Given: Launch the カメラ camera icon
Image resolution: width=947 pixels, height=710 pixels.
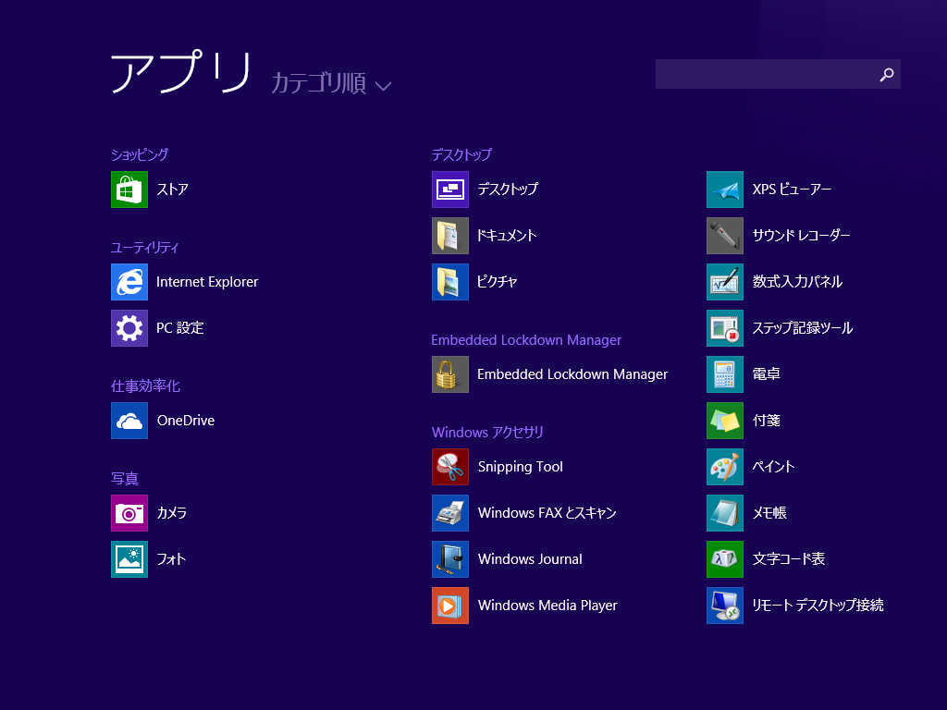Looking at the screenshot, I should 129,513.
